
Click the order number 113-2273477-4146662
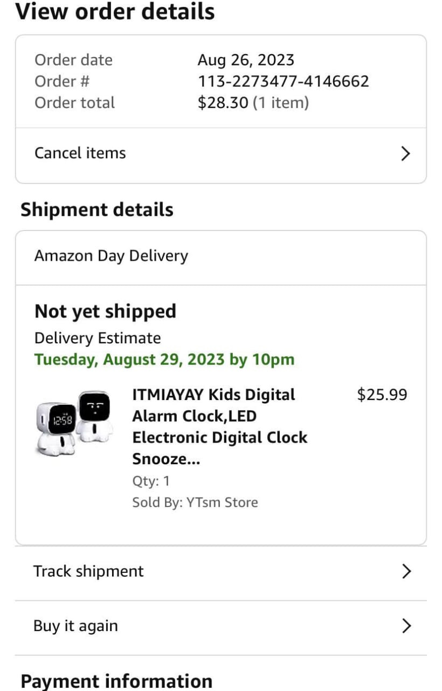pyautogui.click(x=283, y=82)
